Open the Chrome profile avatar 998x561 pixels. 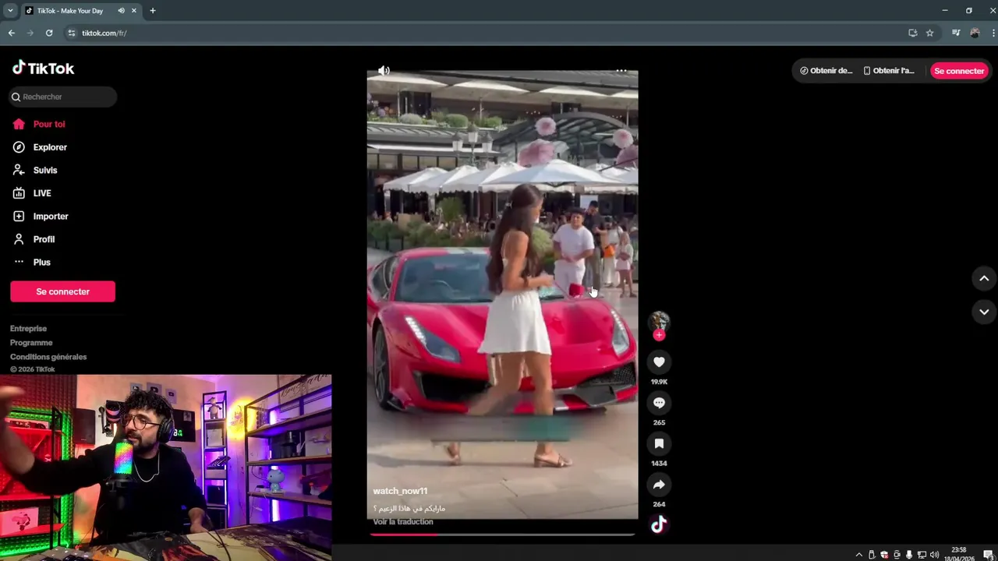coord(975,33)
